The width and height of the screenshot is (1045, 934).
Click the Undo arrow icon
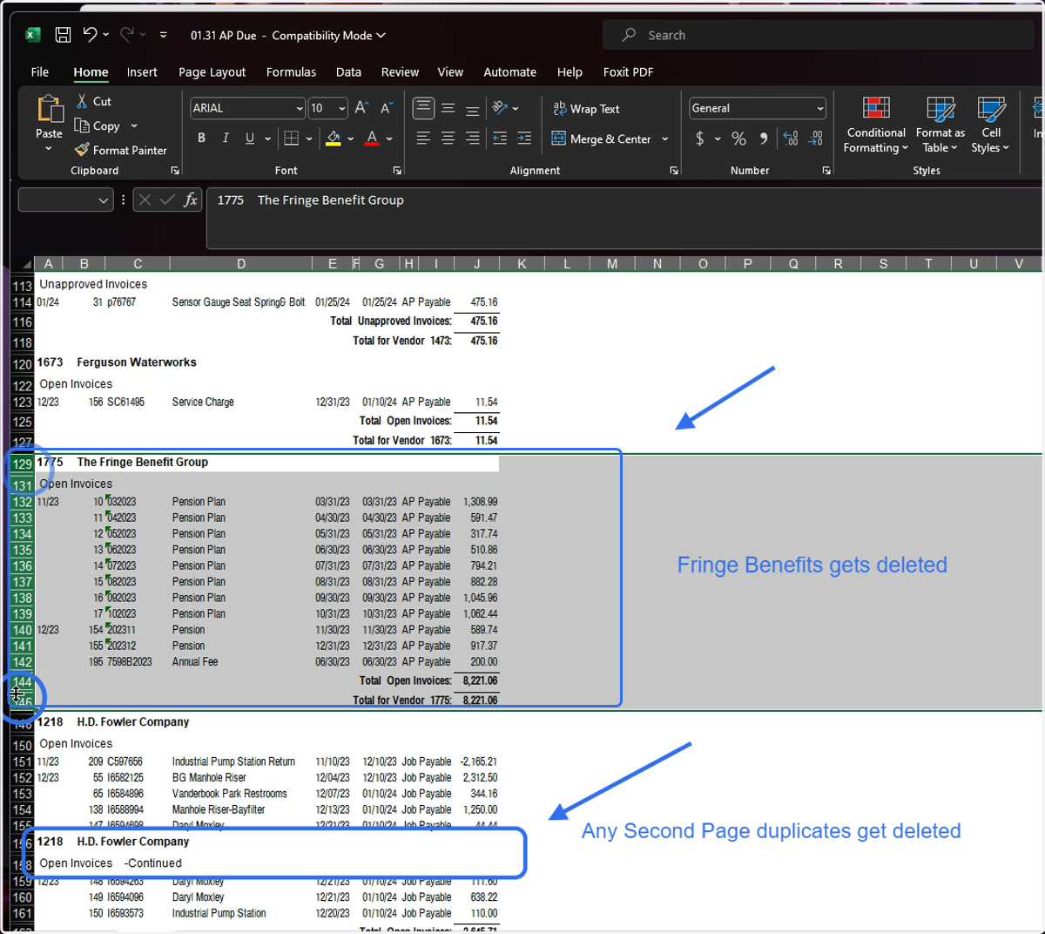[x=90, y=35]
